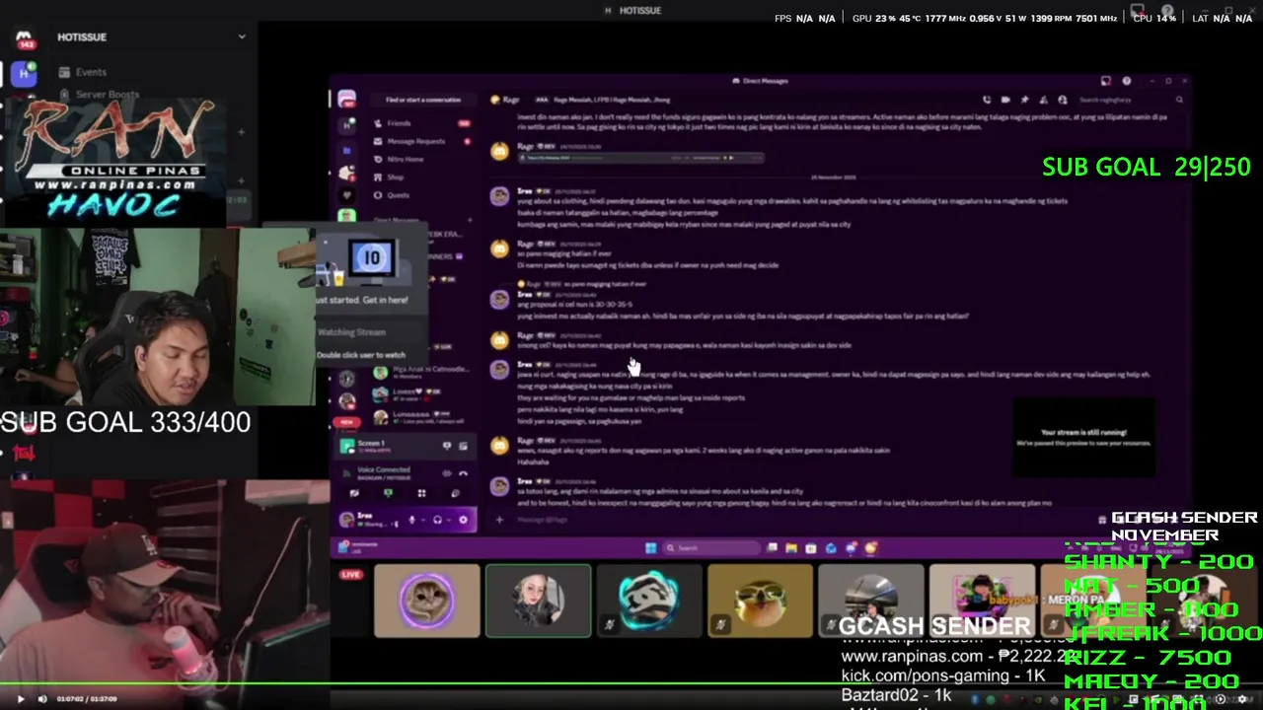Click the red LIVE badge
The width and height of the screenshot is (1263, 710).
click(350, 574)
